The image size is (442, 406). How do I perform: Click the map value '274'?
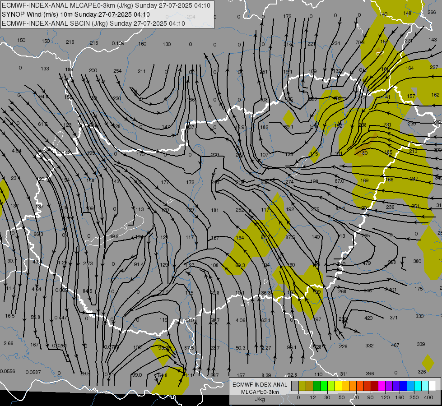(289, 182)
